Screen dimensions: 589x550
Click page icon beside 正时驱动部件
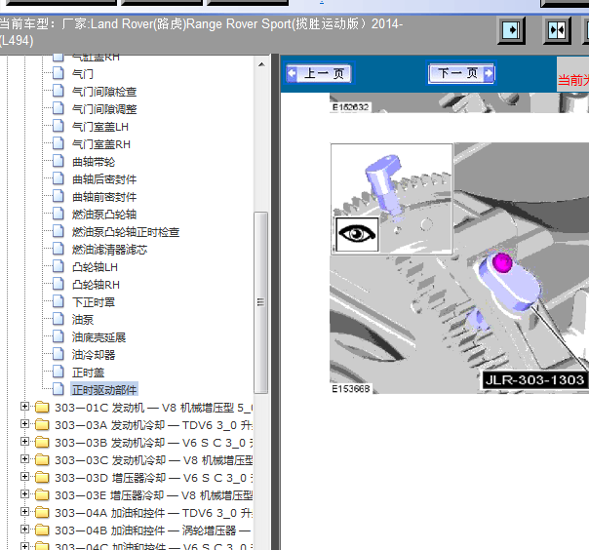pos(58,389)
